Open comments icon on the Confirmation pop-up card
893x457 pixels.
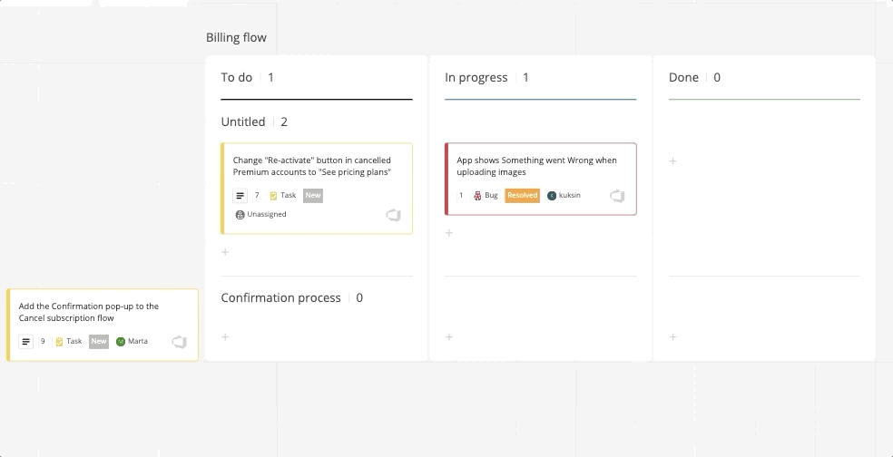[x=179, y=342]
